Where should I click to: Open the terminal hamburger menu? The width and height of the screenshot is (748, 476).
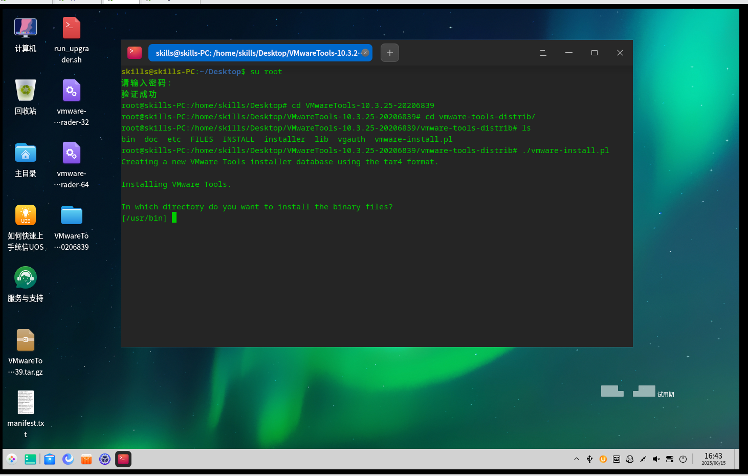point(543,53)
